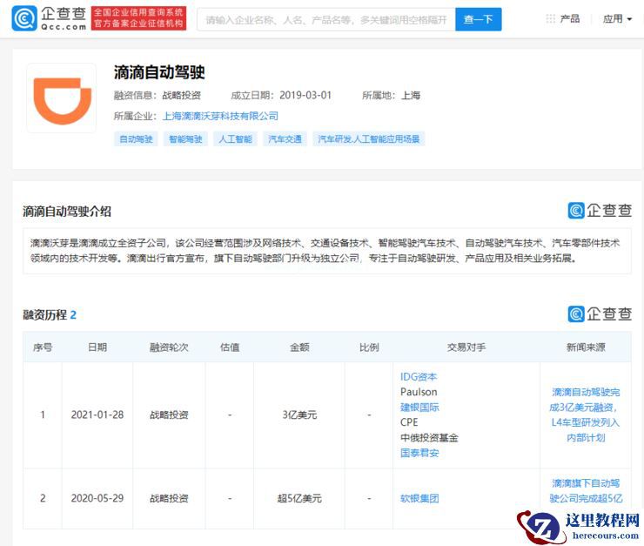Hit the 查一下 search button

coord(478,19)
